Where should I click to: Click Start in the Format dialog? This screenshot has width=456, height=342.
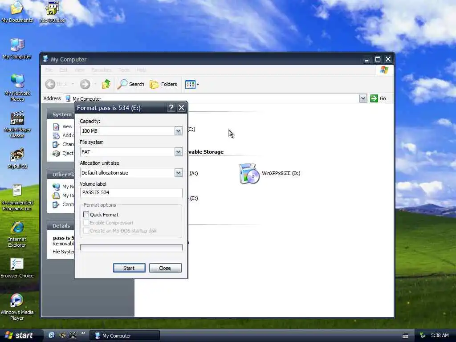tap(129, 268)
